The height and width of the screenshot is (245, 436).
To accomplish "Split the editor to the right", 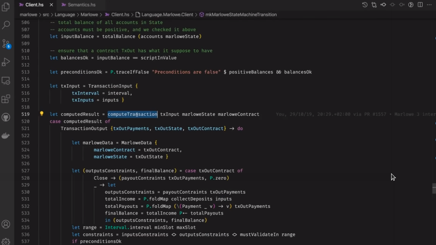I will click(x=420, y=5).
